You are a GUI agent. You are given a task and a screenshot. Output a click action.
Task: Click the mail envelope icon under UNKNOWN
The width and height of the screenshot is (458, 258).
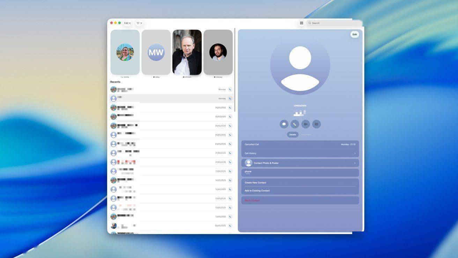point(316,124)
